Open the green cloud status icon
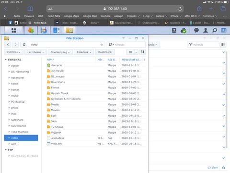230x173 pixels. (x=184, y=30)
